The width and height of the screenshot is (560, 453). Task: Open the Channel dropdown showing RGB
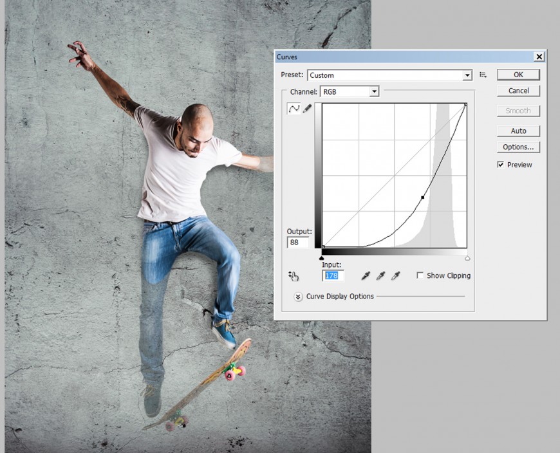(350, 92)
